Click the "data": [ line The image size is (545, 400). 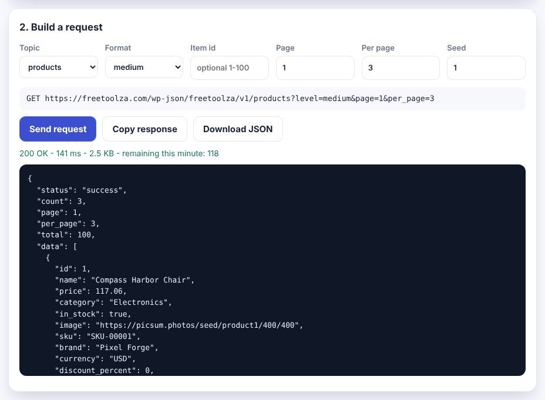pyautogui.click(x=57, y=246)
